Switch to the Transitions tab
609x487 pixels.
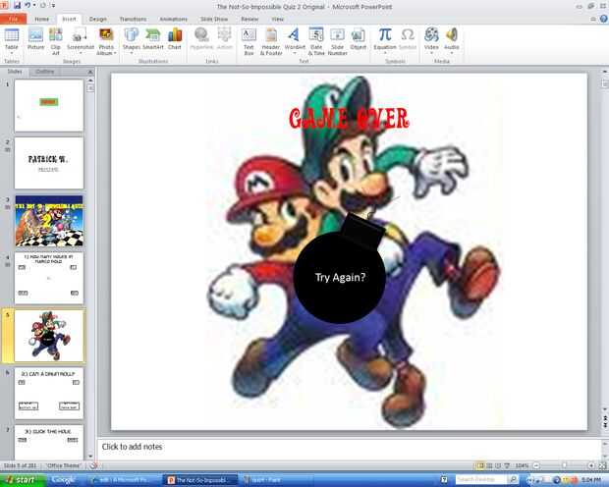click(x=133, y=19)
